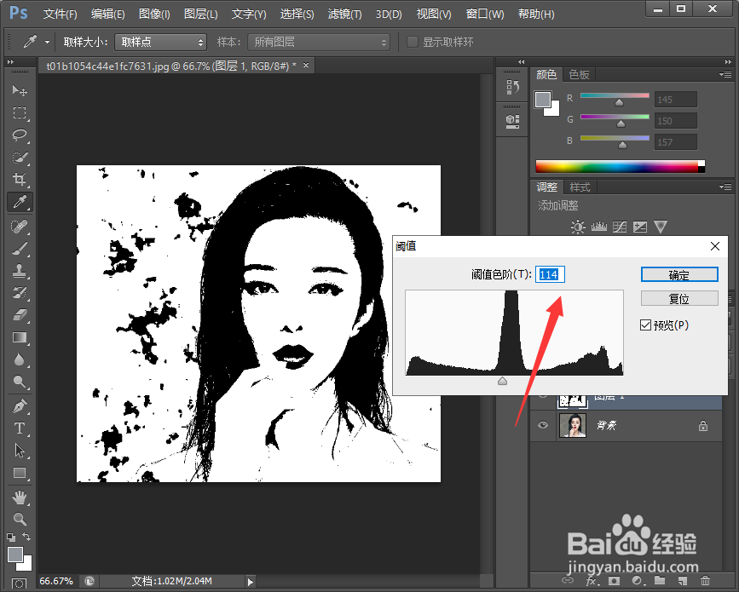
Task: Open layer style fx menu
Action: tap(591, 581)
